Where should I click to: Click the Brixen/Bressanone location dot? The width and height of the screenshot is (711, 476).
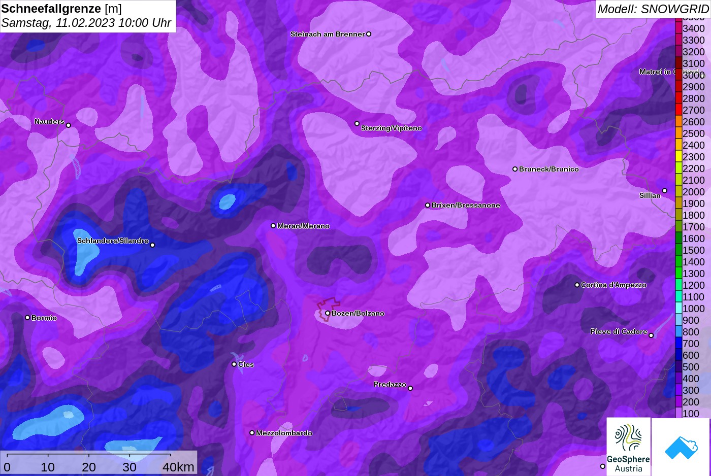click(428, 205)
